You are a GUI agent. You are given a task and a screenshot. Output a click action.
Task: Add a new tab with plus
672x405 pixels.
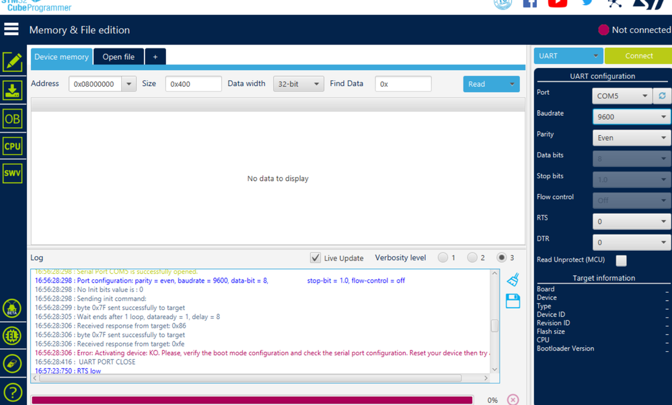[155, 57]
